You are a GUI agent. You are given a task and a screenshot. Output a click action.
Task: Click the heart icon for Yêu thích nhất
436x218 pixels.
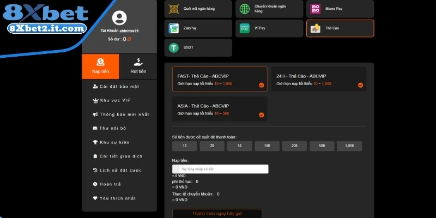pyautogui.click(x=95, y=198)
